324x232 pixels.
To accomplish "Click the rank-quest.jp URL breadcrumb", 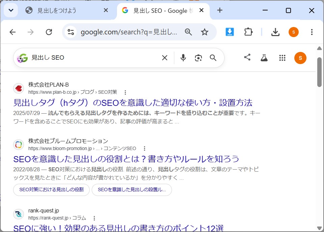I will point(57,218).
